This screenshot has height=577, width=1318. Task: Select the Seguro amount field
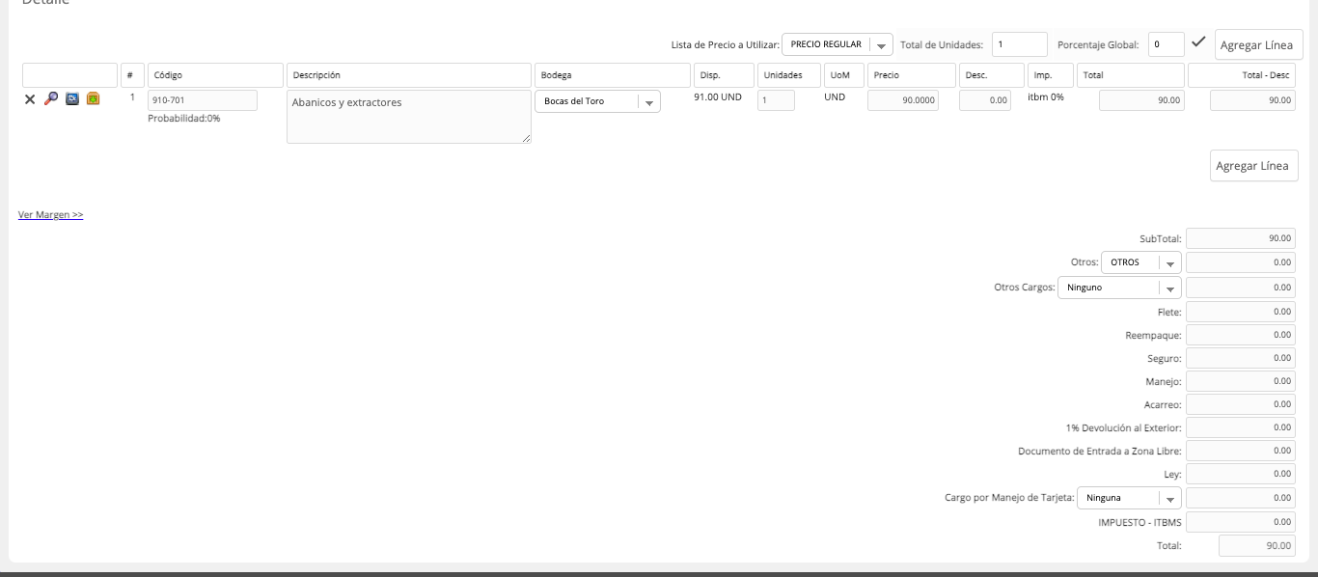[1241, 358]
